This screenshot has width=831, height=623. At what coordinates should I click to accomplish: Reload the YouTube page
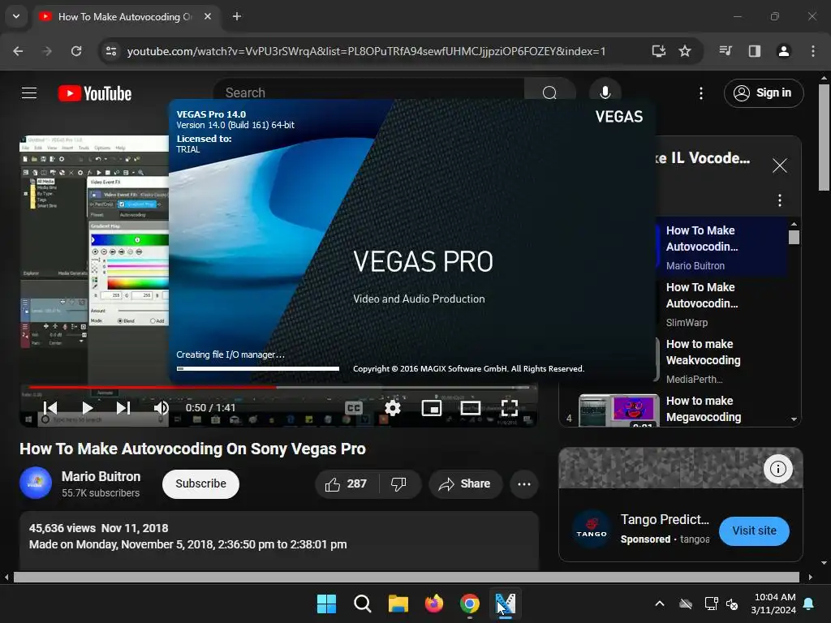coord(76,51)
